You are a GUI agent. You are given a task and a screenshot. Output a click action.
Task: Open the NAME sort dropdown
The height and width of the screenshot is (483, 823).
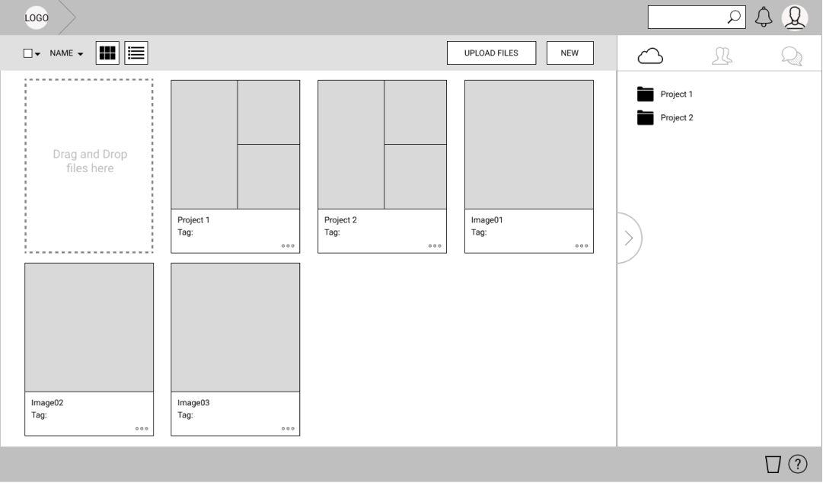pyautogui.click(x=67, y=53)
